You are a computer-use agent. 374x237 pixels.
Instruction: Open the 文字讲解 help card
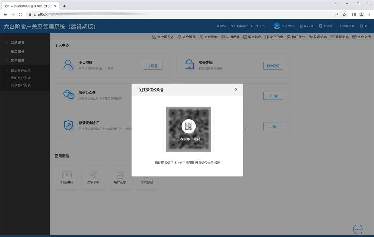click(x=93, y=178)
